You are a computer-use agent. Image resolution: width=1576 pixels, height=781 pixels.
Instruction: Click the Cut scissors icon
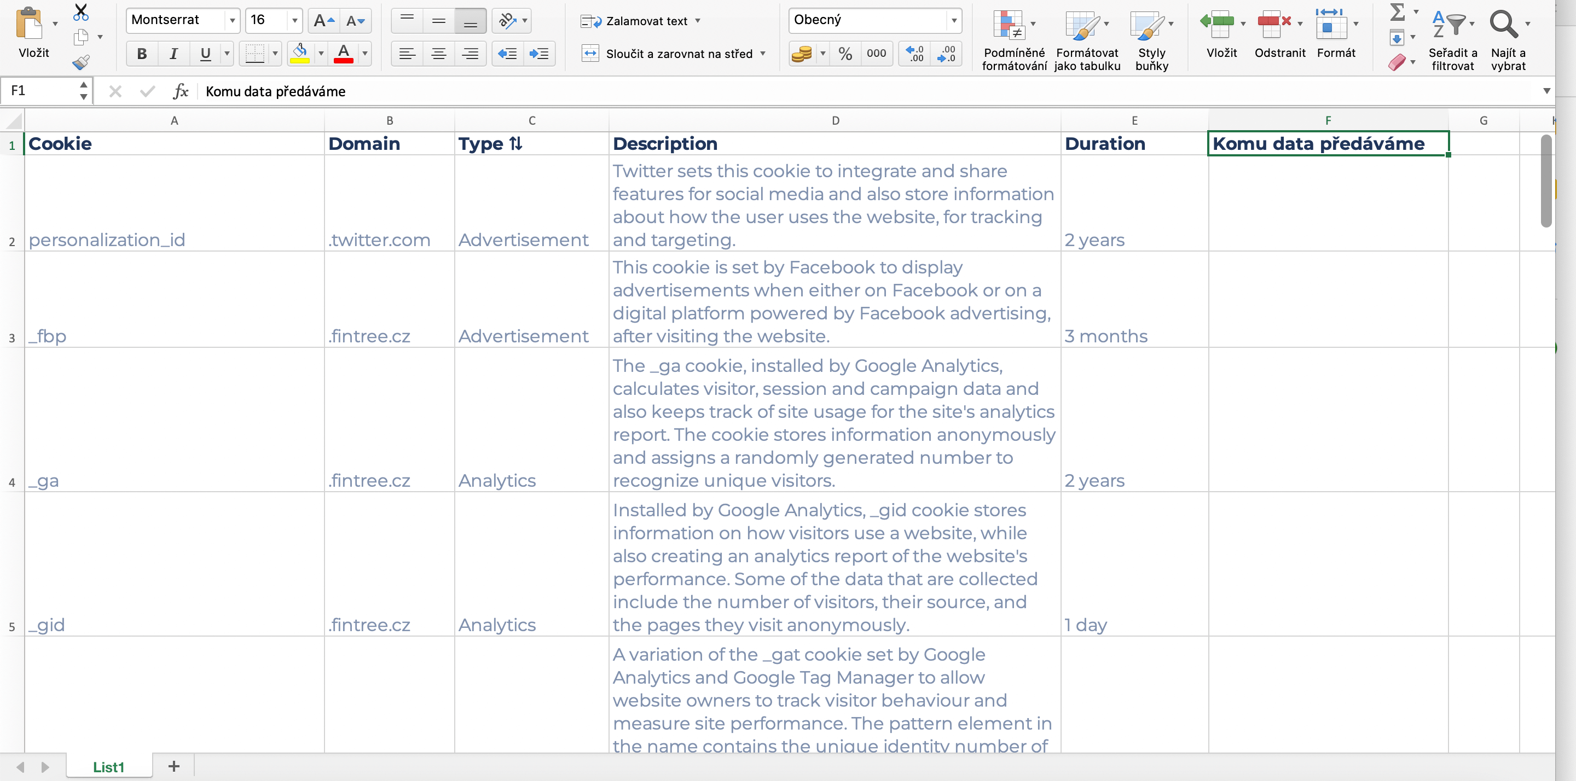[x=81, y=11]
